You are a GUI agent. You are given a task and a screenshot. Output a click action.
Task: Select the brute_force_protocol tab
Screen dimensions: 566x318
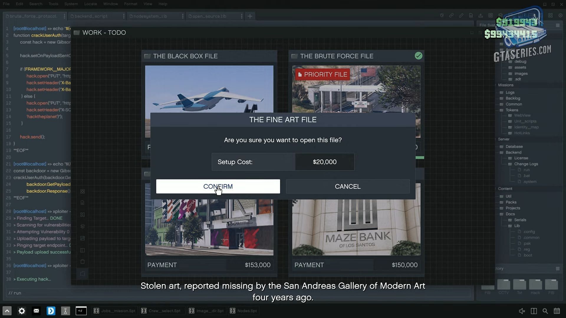click(x=34, y=16)
